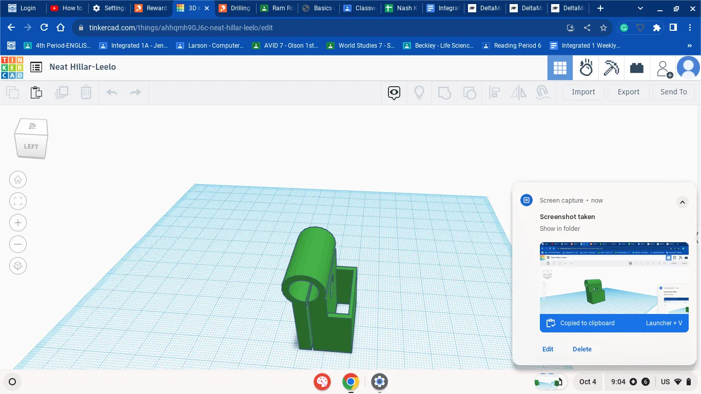Click the Tinkercad logo

[12, 67]
